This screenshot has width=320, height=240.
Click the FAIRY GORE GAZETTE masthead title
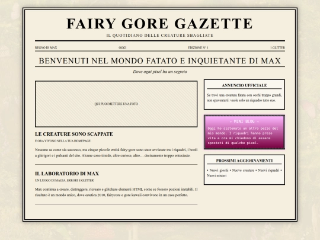[160, 24]
